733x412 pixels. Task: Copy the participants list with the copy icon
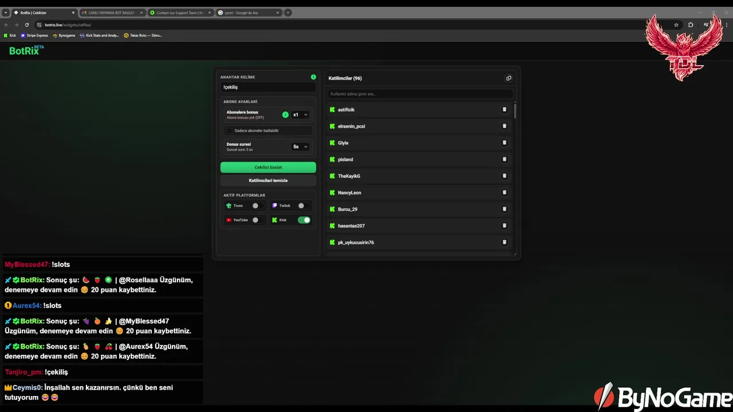click(x=509, y=78)
